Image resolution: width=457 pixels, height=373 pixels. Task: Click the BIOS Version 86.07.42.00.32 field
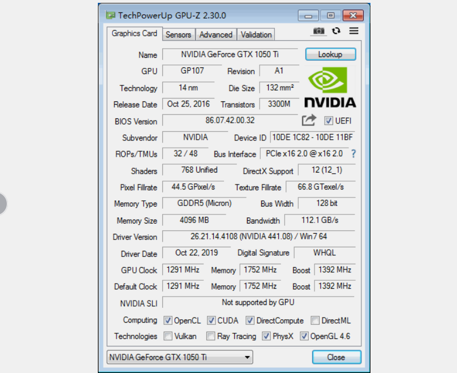pos(230,121)
